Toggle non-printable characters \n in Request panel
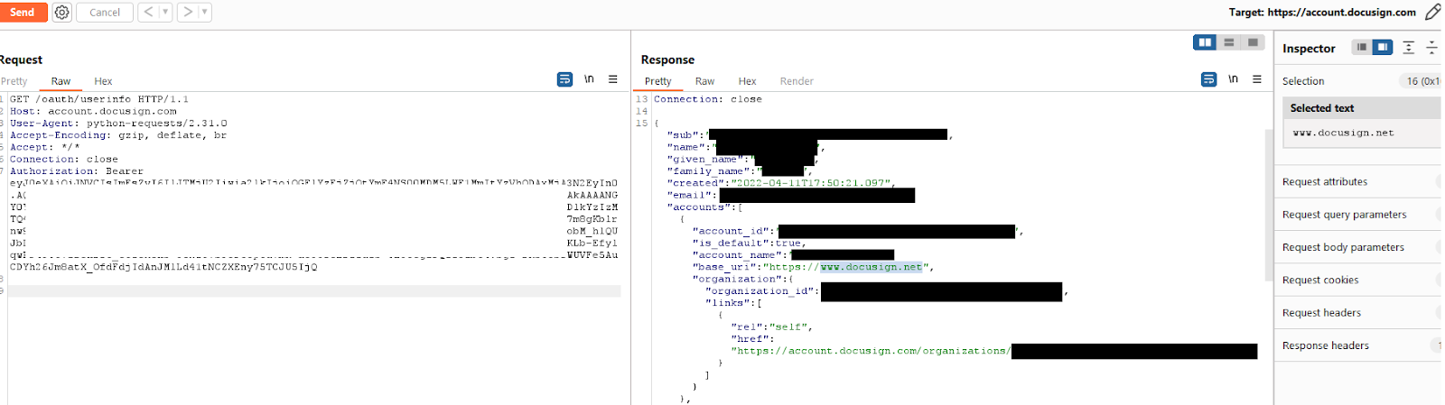This screenshot has width=1445, height=405. 589,79
